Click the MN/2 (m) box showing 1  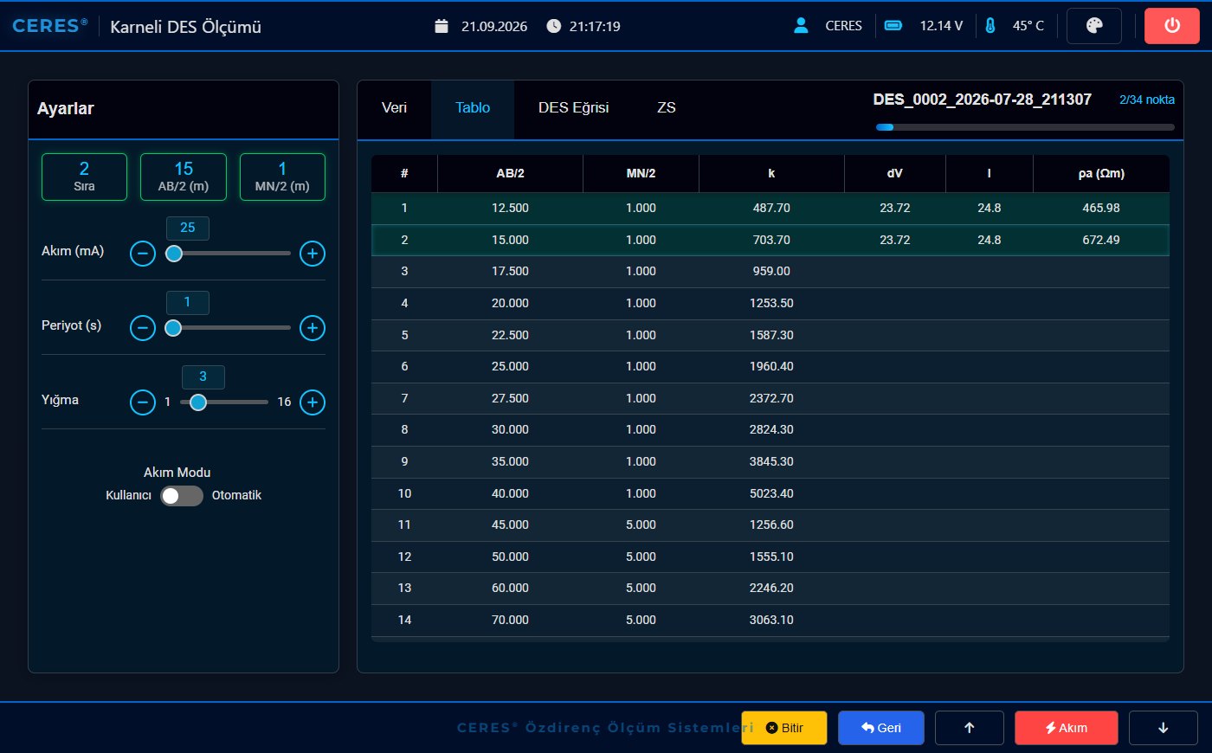click(x=282, y=177)
